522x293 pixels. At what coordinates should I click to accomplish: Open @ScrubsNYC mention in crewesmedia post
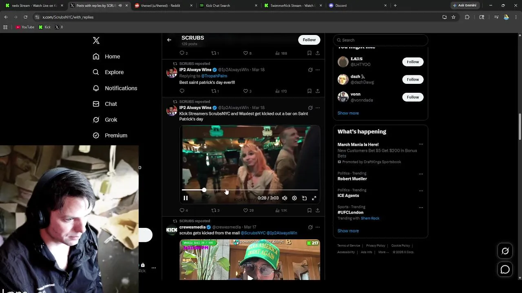(253, 233)
